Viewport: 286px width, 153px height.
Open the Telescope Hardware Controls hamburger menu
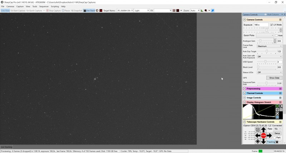pos(280,122)
